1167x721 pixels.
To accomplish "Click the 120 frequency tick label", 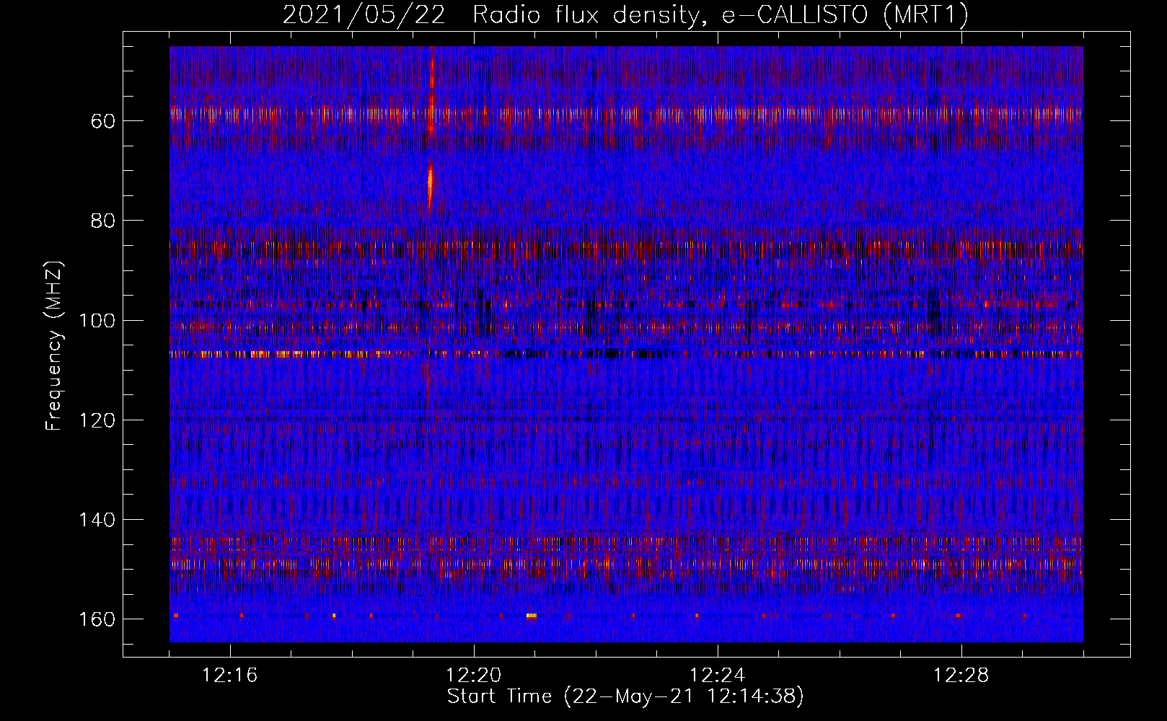I will tap(97, 420).
